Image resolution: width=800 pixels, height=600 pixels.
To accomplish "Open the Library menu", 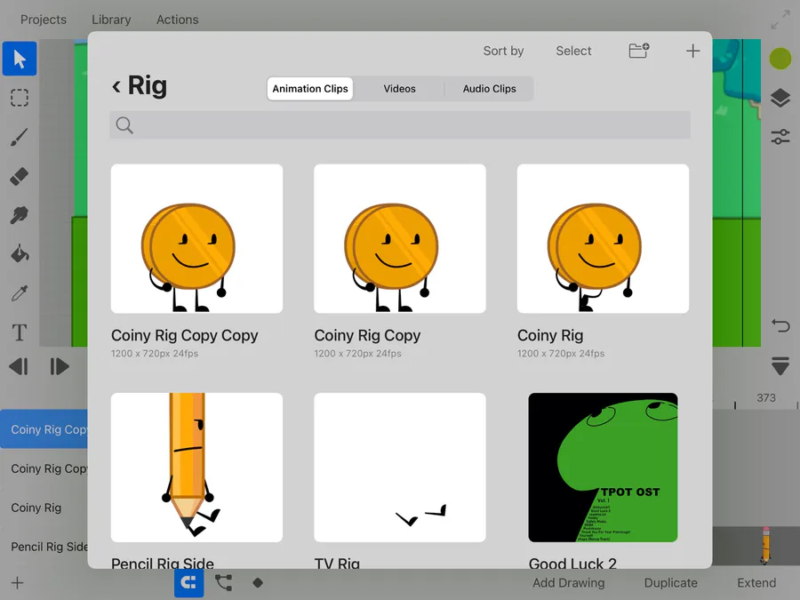I will (111, 20).
